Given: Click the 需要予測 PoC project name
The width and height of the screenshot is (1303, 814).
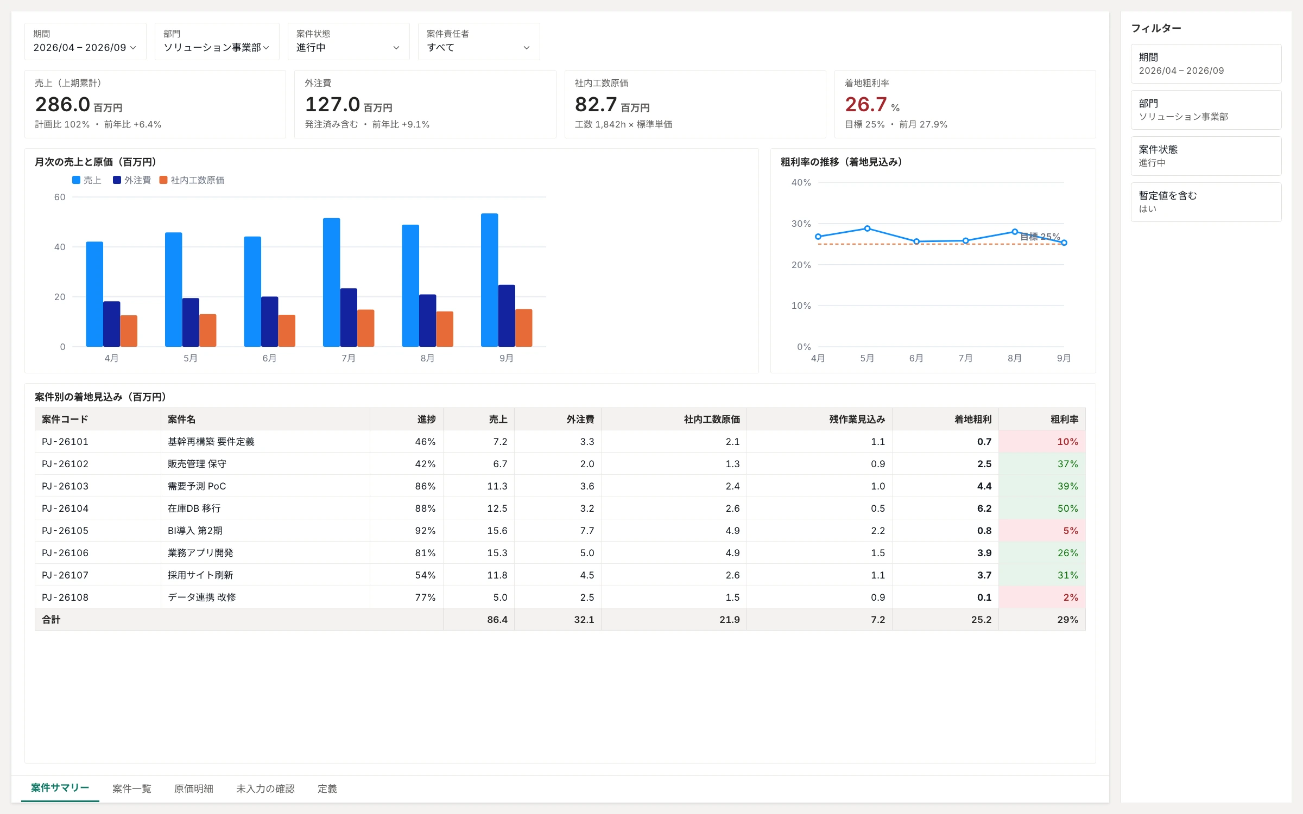Looking at the screenshot, I should 197,486.
